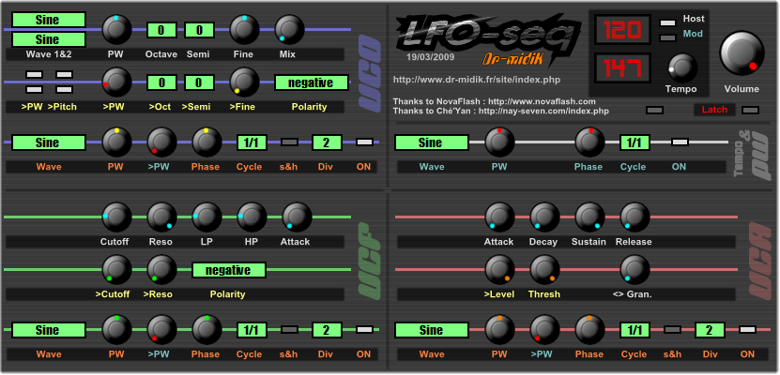Click the VCF Cutoff knob
This screenshot has height=375, width=780.
click(x=117, y=217)
